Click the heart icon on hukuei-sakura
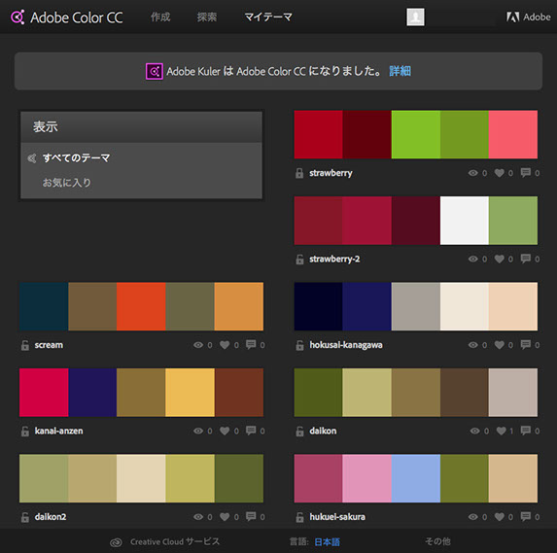This screenshot has height=553, width=557. point(500,517)
